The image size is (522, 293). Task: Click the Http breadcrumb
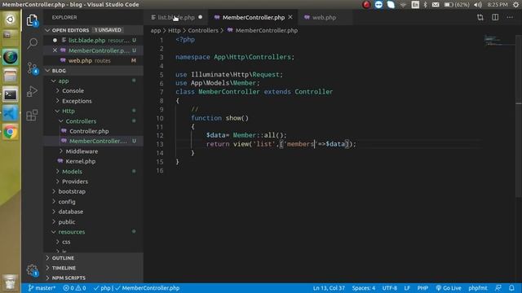[x=174, y=30]
